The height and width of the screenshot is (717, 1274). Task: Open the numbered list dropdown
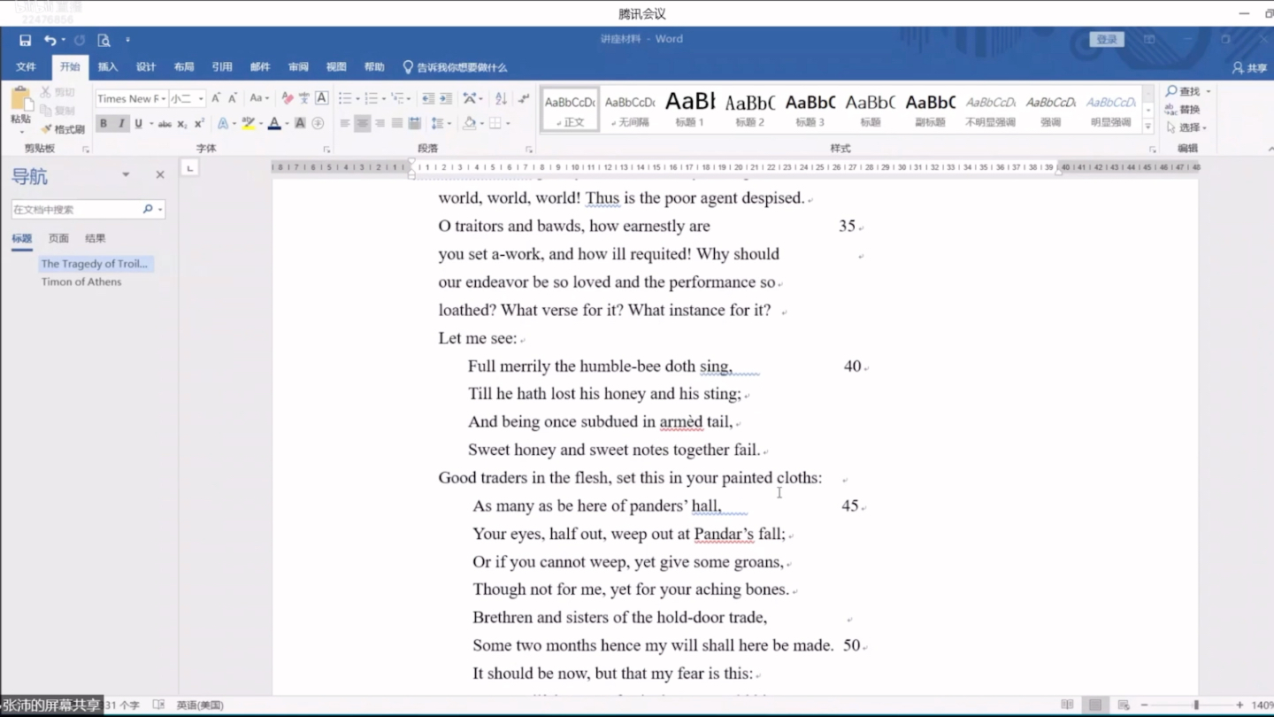(x=384, y=98)
